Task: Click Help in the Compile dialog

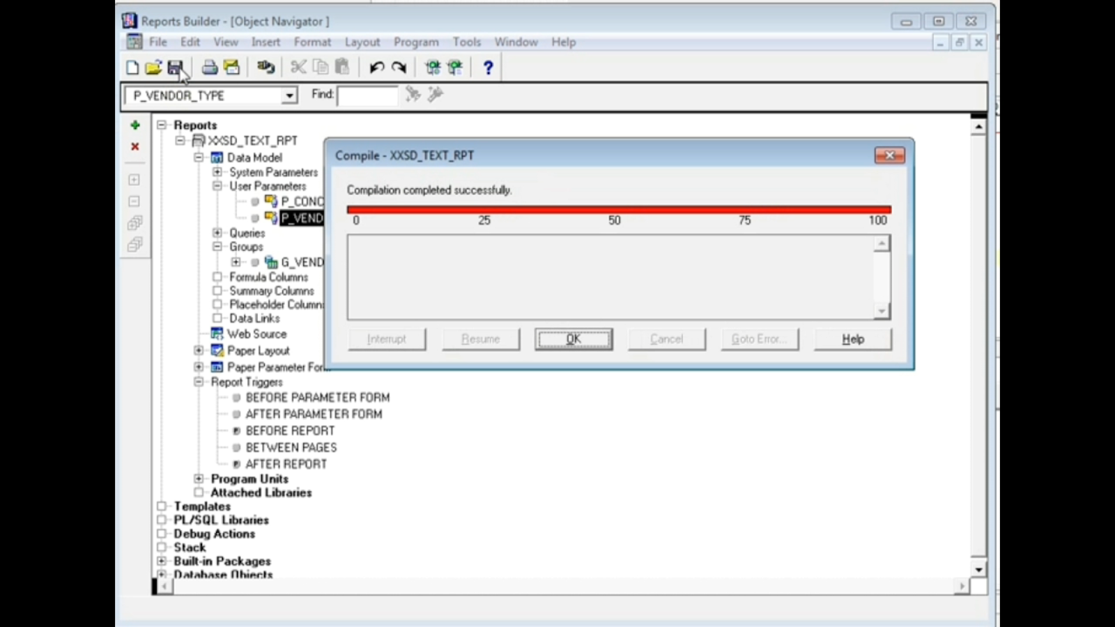Action: tap(852, 339)
